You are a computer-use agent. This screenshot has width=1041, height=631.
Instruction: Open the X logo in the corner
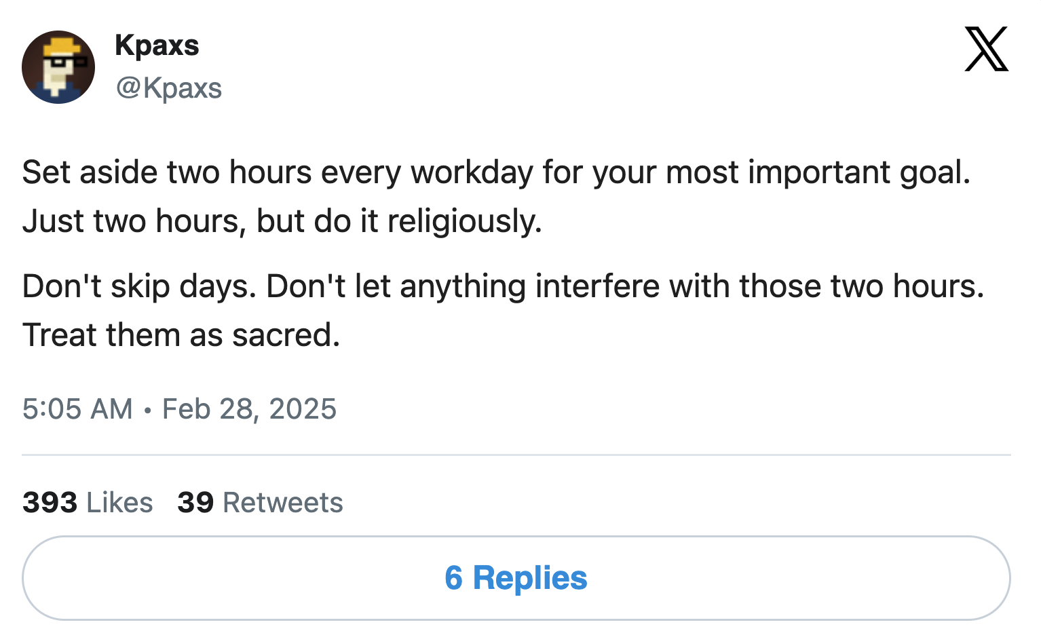click(x=986, y=50)
